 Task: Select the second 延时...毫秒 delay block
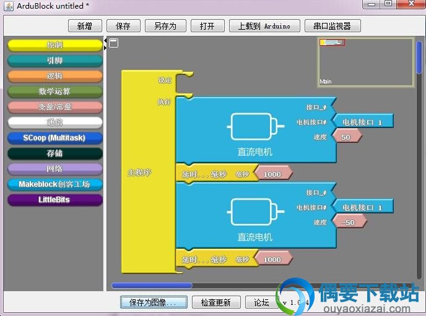coord(216,259)
